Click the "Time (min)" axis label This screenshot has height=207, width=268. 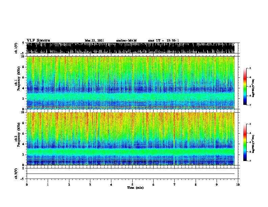[135, 188]
